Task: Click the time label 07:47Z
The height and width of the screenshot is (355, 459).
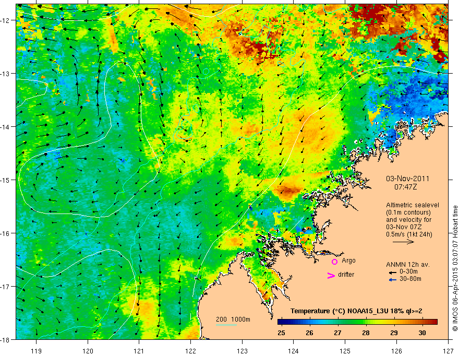Action: coord(405,187)
